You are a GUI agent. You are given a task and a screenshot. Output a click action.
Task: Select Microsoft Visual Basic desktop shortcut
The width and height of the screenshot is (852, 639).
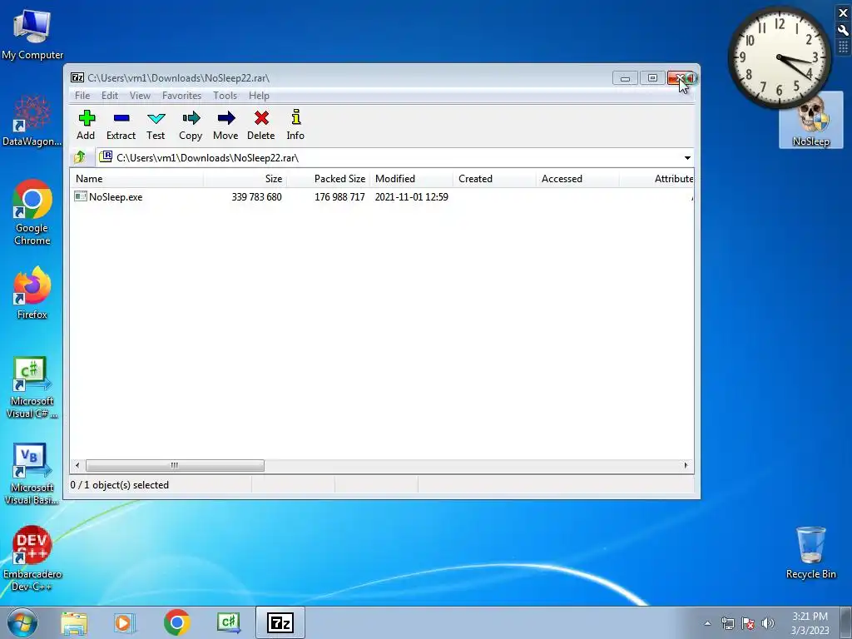click(x=32, y=474)
